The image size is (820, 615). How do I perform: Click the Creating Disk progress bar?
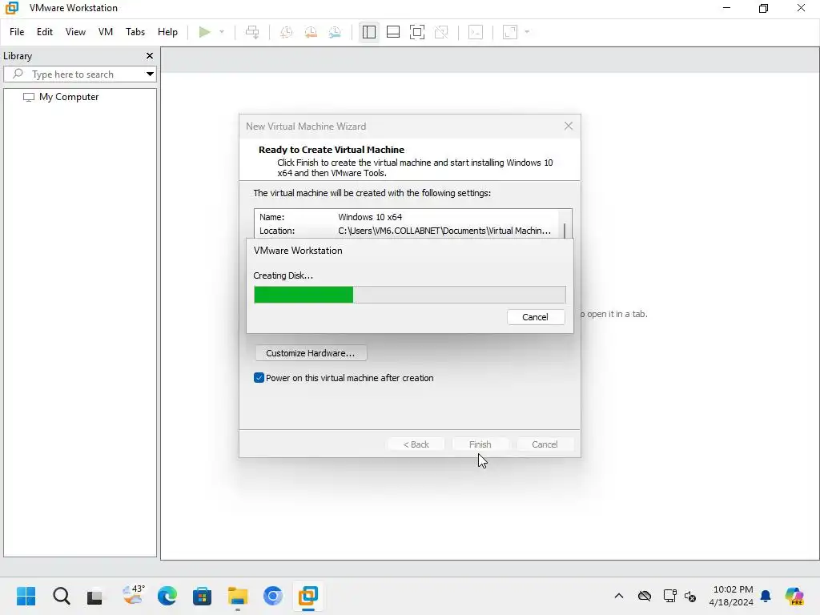[x=409, y=295]
